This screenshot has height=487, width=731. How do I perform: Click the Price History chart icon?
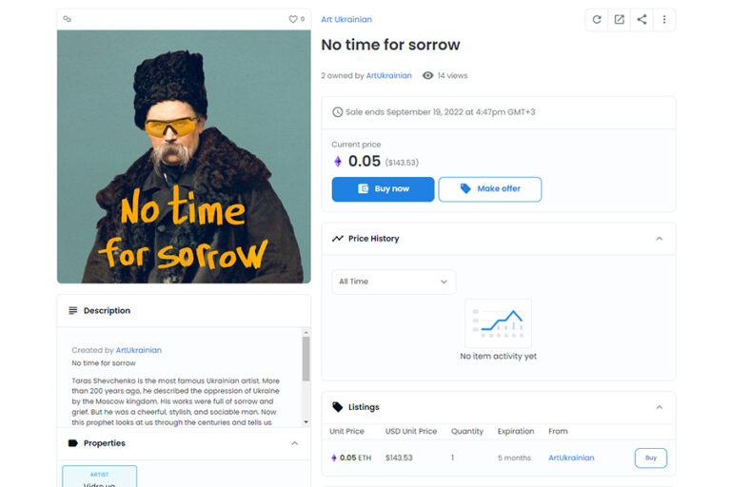(x=338, y=239)
